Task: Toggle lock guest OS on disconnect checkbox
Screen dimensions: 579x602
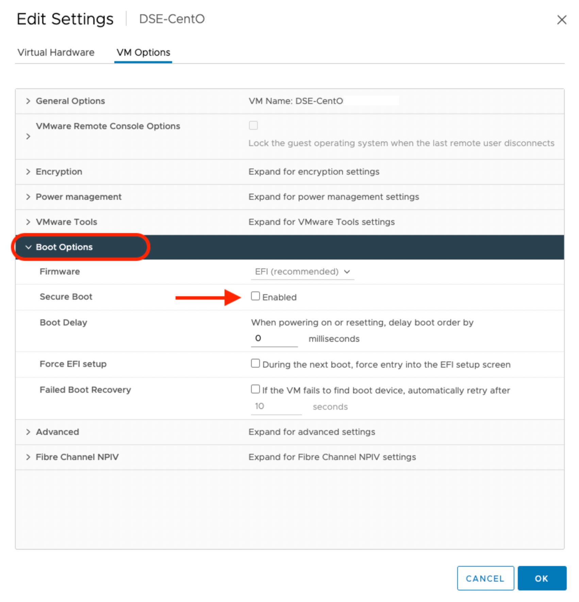Action: pos(253,125)
